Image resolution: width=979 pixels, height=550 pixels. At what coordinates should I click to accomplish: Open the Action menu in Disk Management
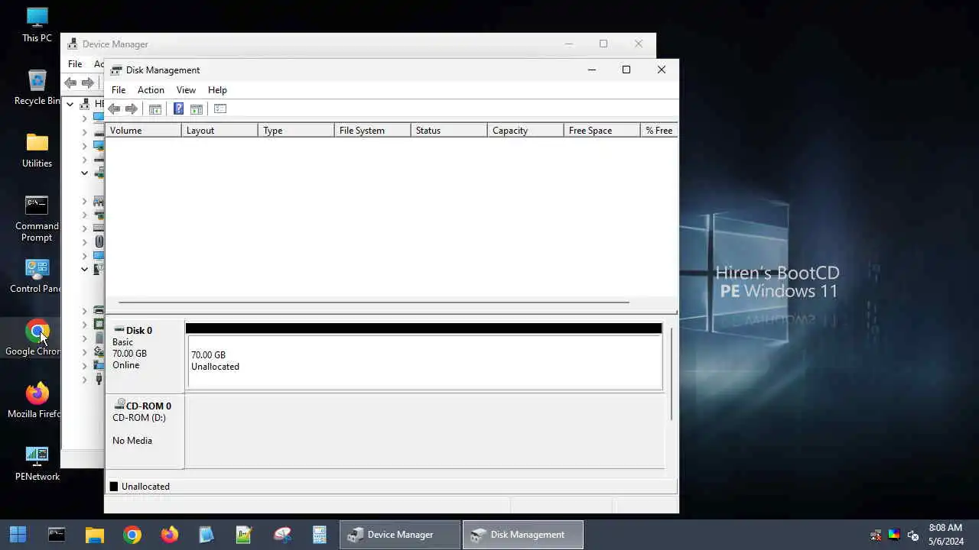[151, 90]
